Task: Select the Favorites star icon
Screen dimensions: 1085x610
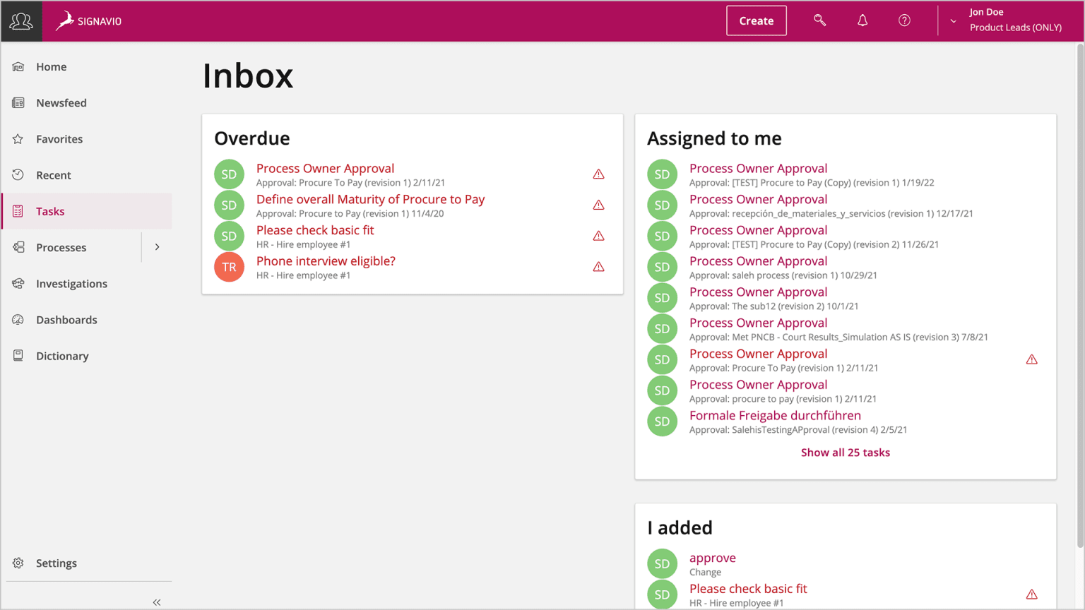Action: 18,138
